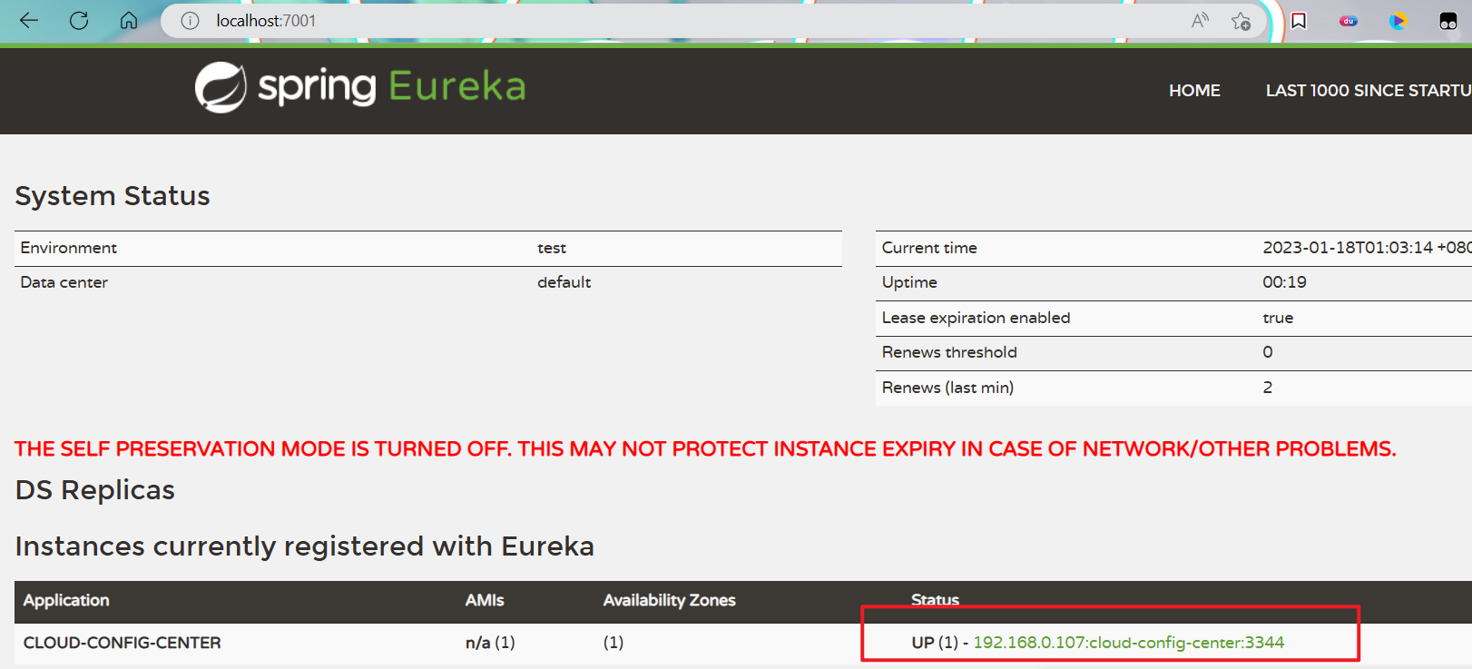Screen dimensions: 1472x669
Task: Open LAST 1000 SINCE STARTUP navigation item
Action: click(1369, 91)
